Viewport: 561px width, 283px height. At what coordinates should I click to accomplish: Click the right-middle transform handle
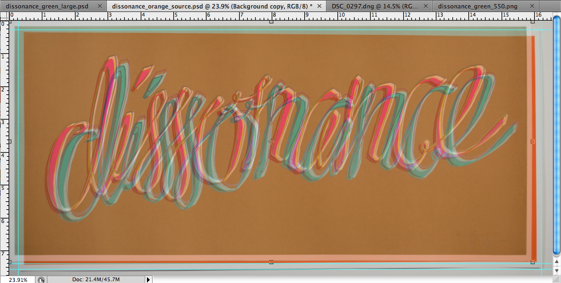pyautogui.click(x=533, y=141)
